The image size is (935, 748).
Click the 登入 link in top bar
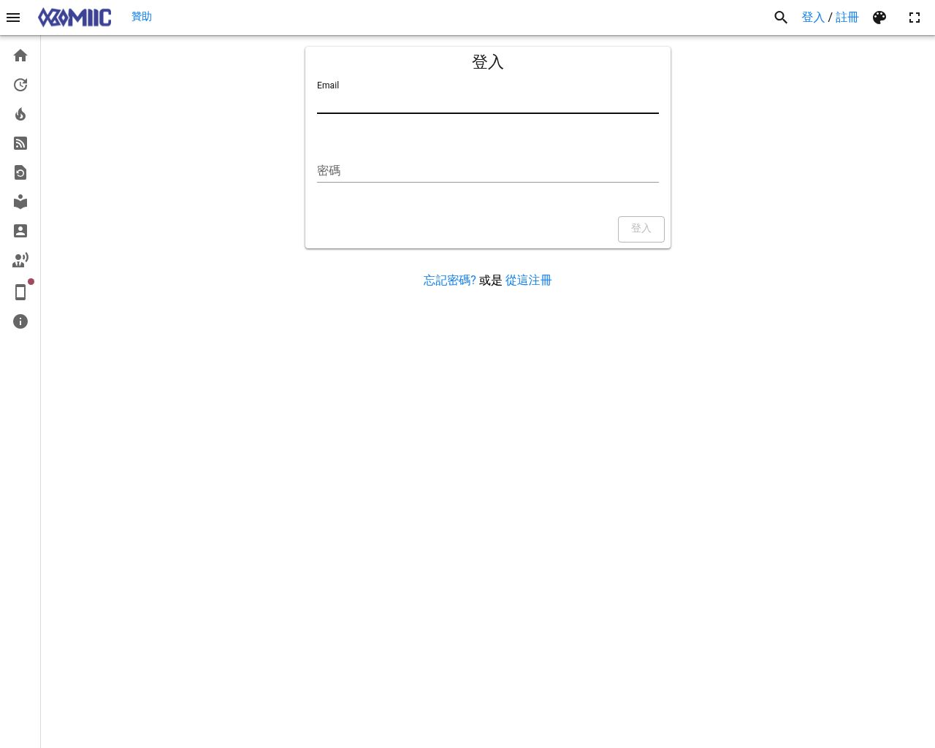[813, 18]
